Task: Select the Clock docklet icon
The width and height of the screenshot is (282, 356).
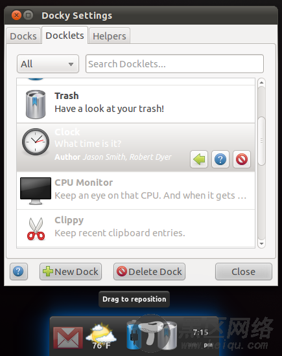Action: point(36,142)
